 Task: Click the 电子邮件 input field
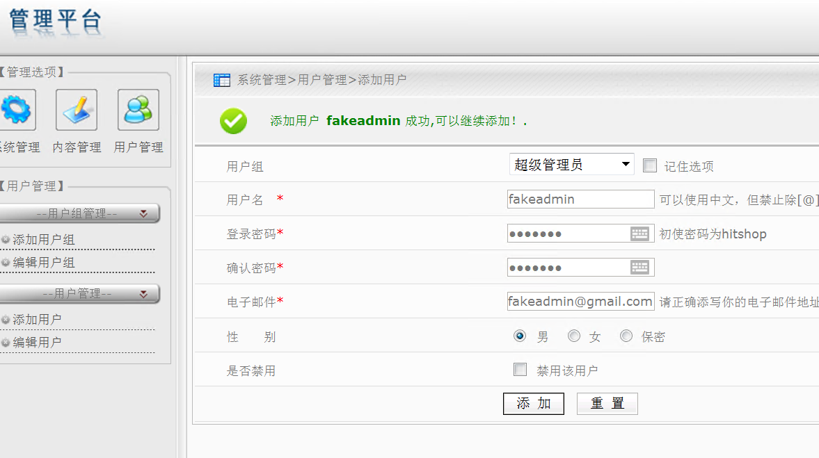point(580,301)
